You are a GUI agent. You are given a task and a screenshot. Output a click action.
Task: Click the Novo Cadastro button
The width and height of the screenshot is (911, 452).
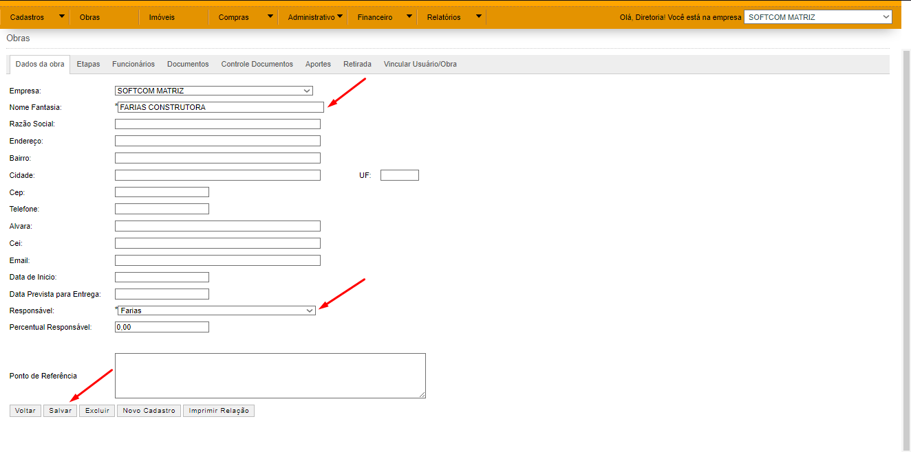click(149, 411)
